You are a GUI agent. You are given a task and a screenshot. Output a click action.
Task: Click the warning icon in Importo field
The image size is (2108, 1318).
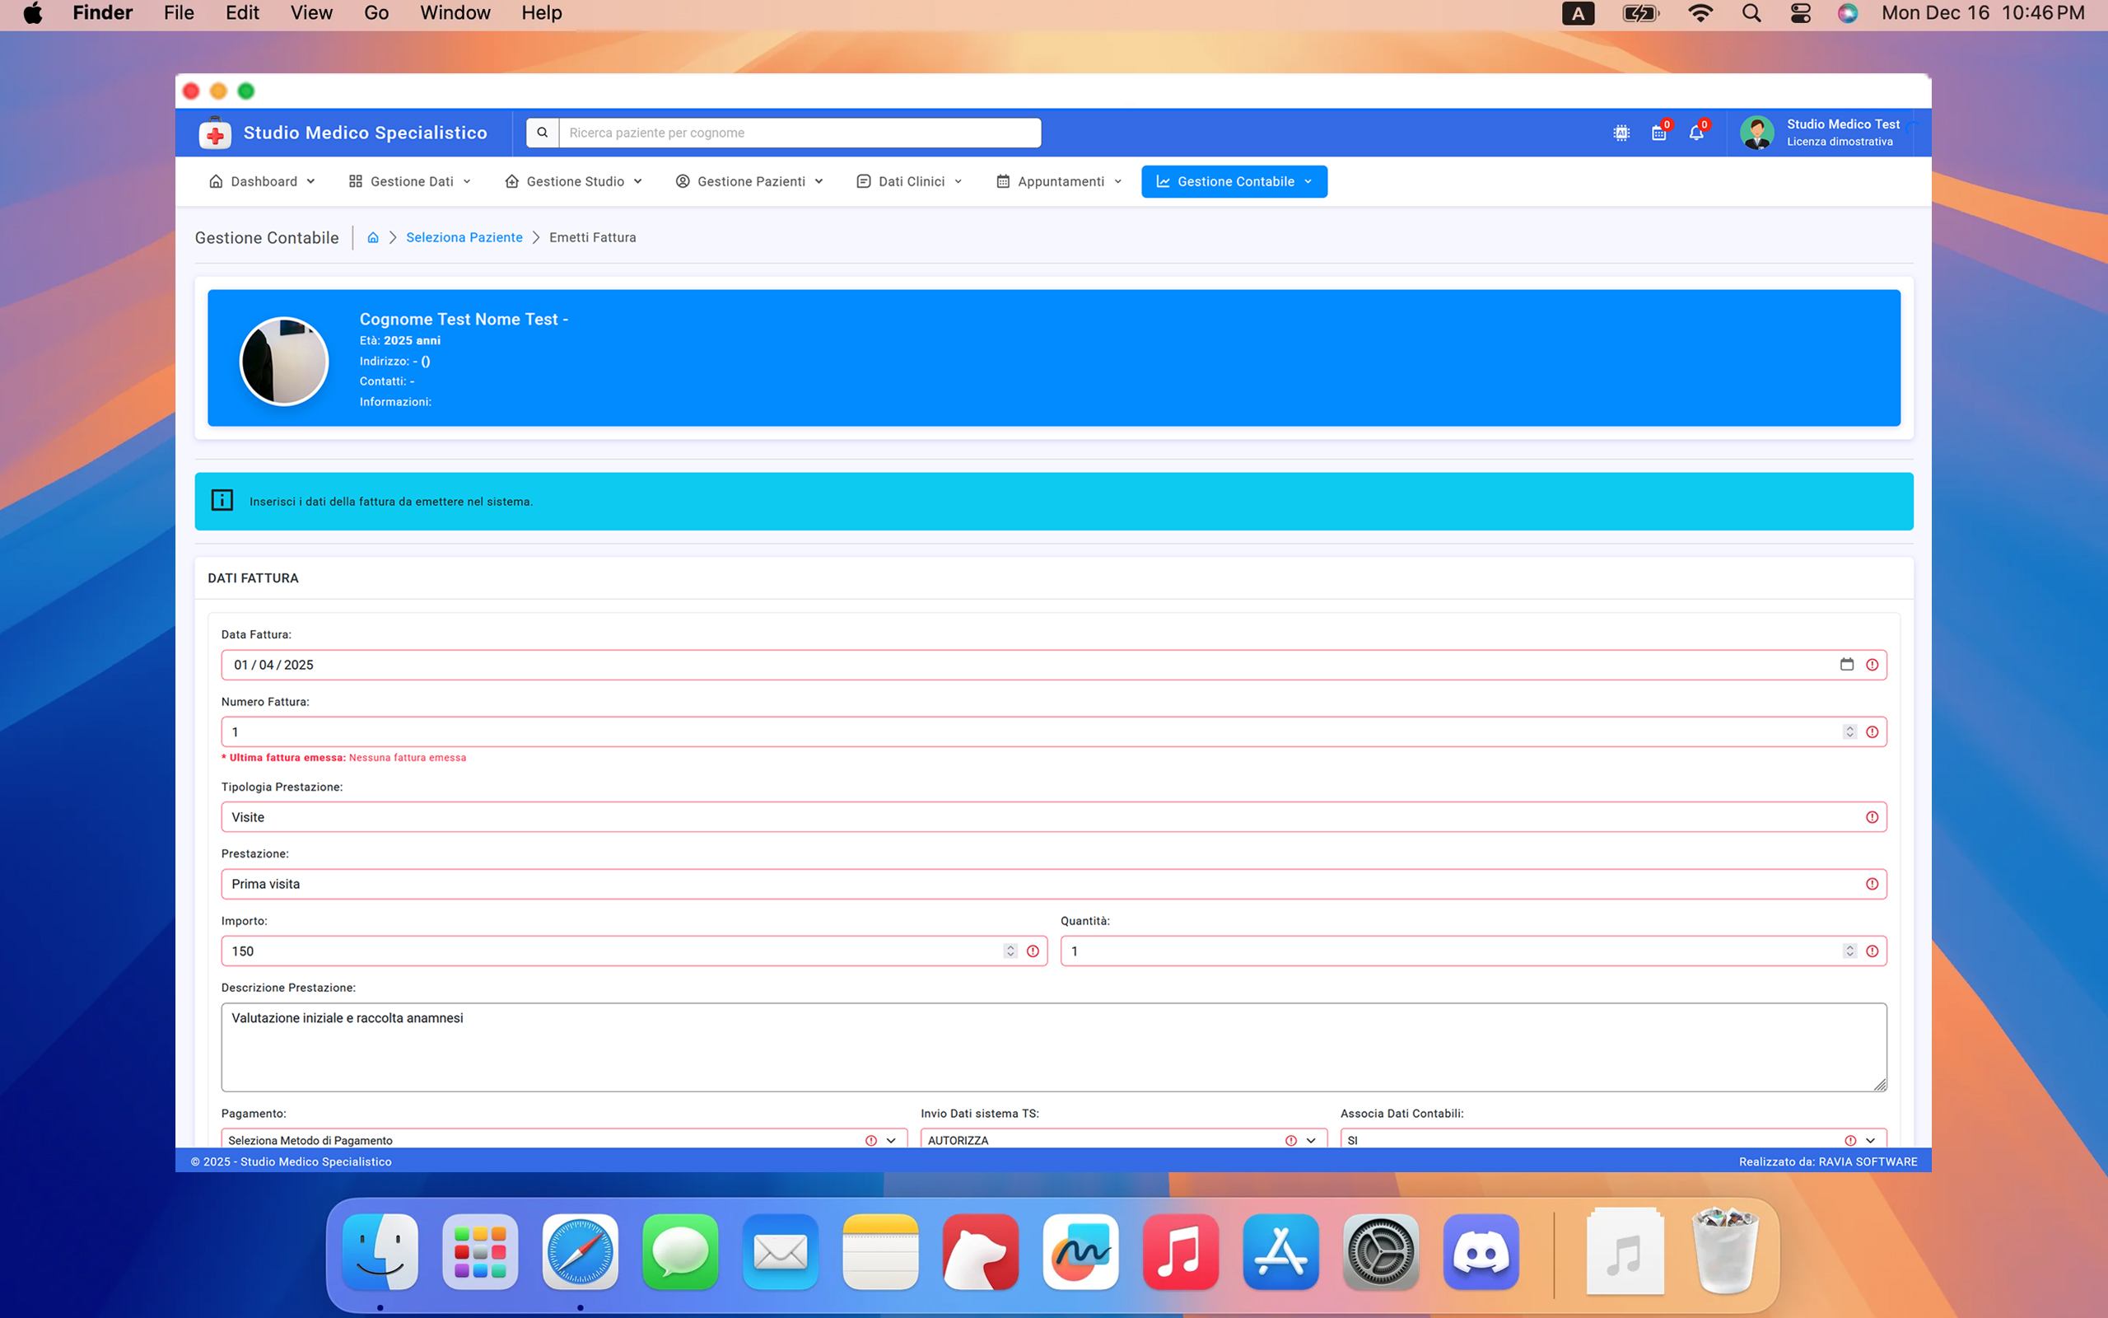(1033, 951)
